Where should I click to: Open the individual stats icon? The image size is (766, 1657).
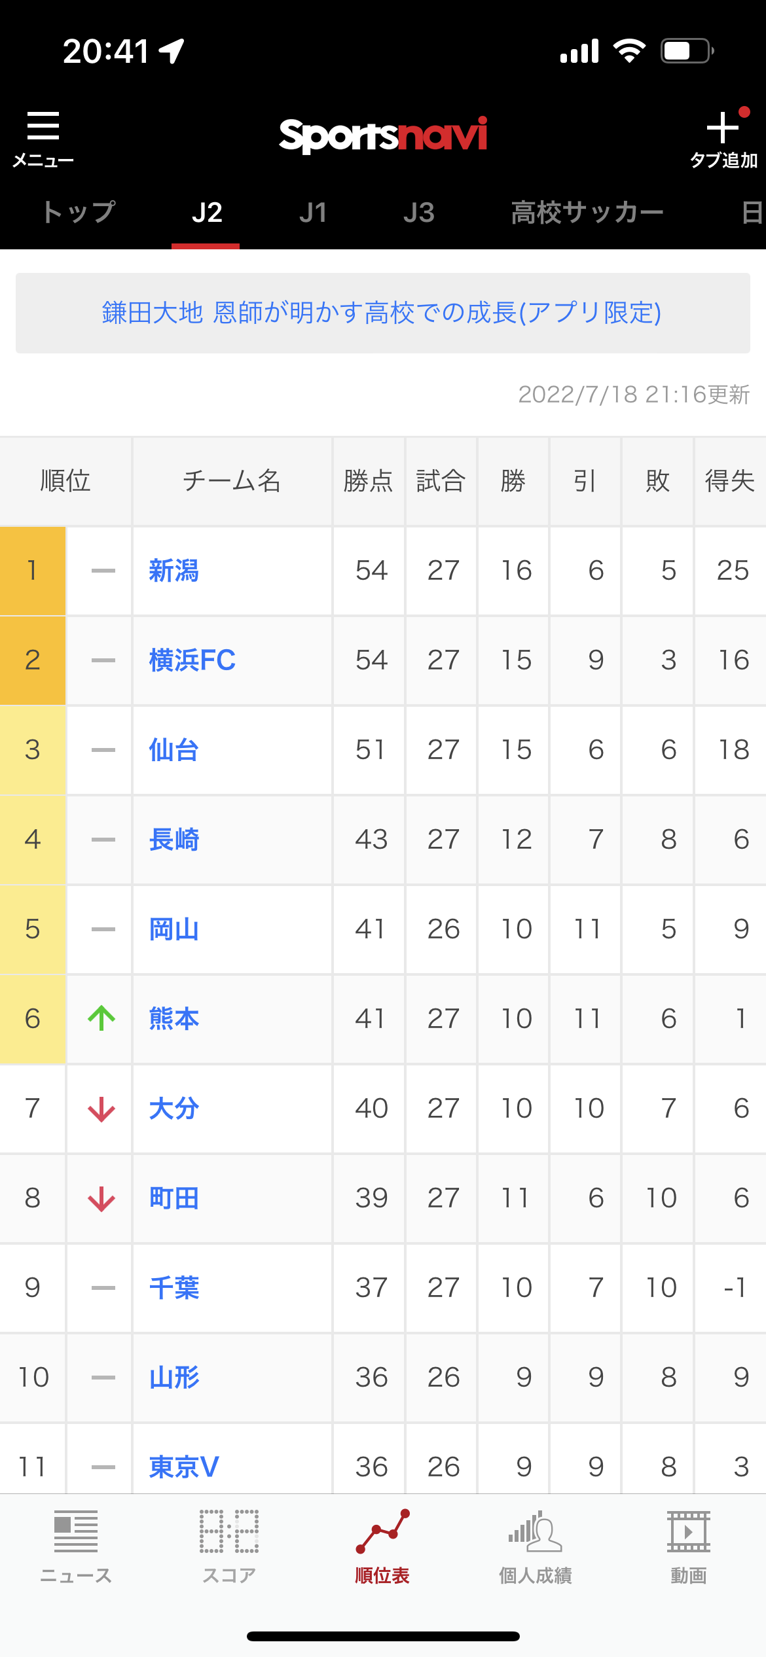pyautogui.click(x=536, y=1531)
